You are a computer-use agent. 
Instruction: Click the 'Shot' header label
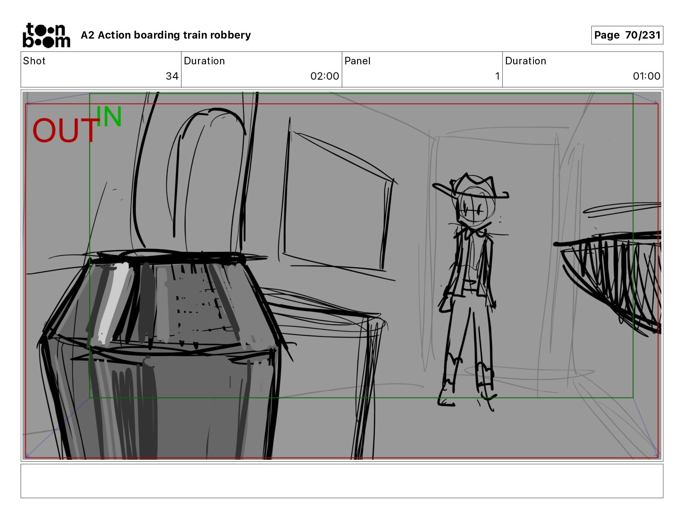(34, 61)
